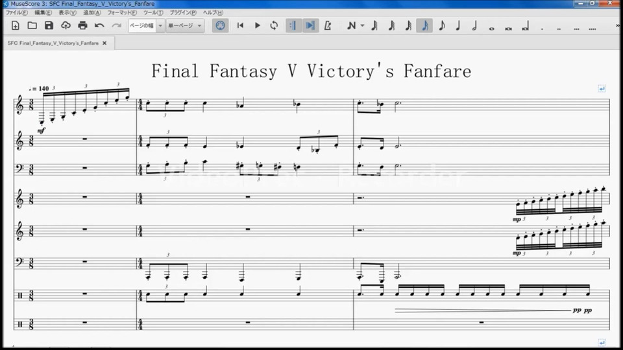Open the 追加(A) menu
The width and height of the screenshot is (623, 350).
(x=92, y=13)
